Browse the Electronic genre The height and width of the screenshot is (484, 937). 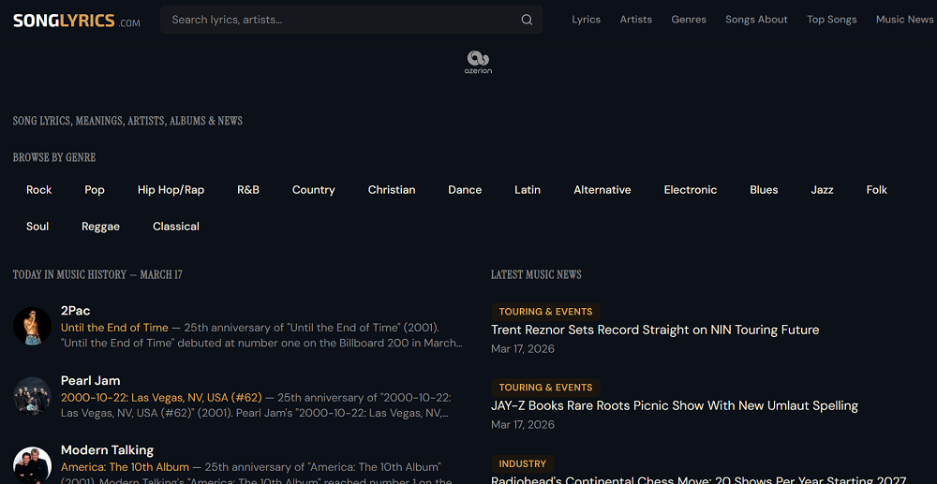point(691,190)
